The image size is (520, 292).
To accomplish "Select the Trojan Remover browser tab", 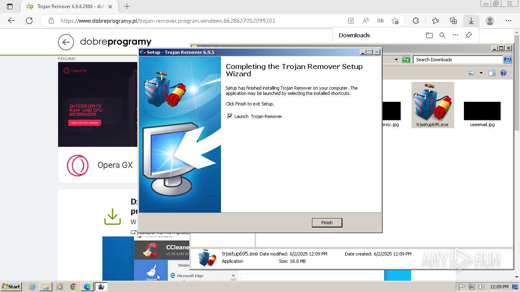I will [x=65, y=6].
